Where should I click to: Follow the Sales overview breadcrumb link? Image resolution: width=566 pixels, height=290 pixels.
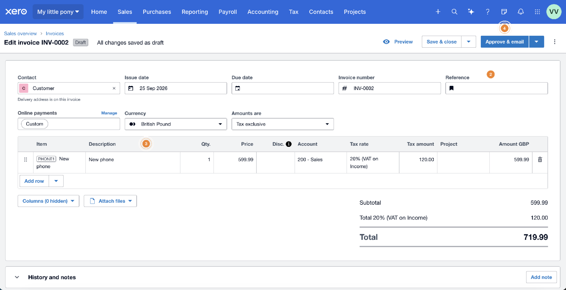pos(20,33)
